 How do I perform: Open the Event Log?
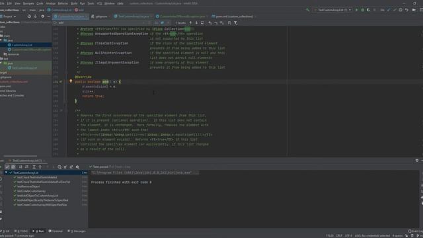pos(416,231)
